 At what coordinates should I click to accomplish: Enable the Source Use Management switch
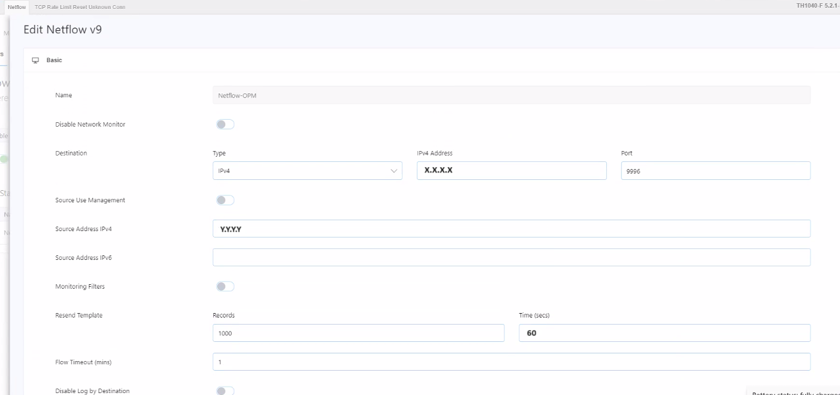coord(225,200)
